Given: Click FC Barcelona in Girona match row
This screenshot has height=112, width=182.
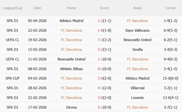Looking at the screenshot, I should pos(137,107).
